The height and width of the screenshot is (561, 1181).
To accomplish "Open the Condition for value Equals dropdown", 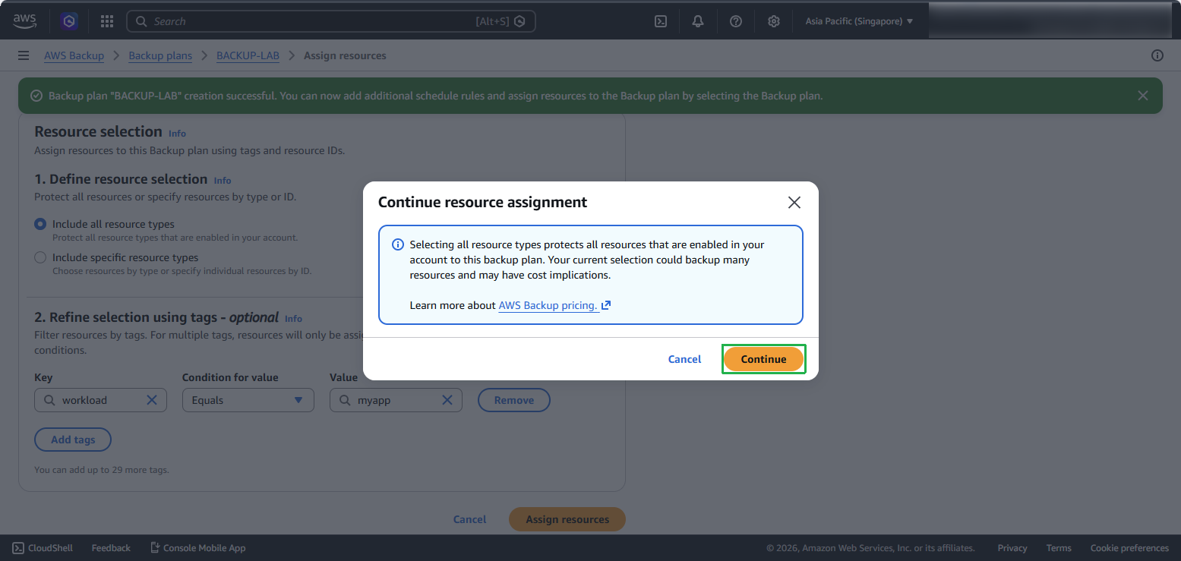I will coord(248,400).
